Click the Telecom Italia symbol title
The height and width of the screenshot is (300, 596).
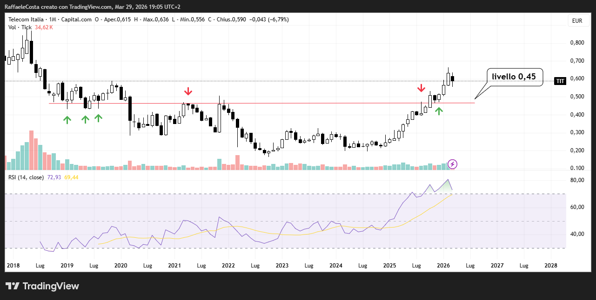pyautogui.click(x=26, y=20)
